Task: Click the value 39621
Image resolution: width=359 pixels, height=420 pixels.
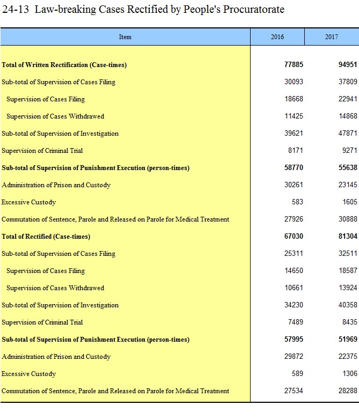Action: tap(294, 133)
